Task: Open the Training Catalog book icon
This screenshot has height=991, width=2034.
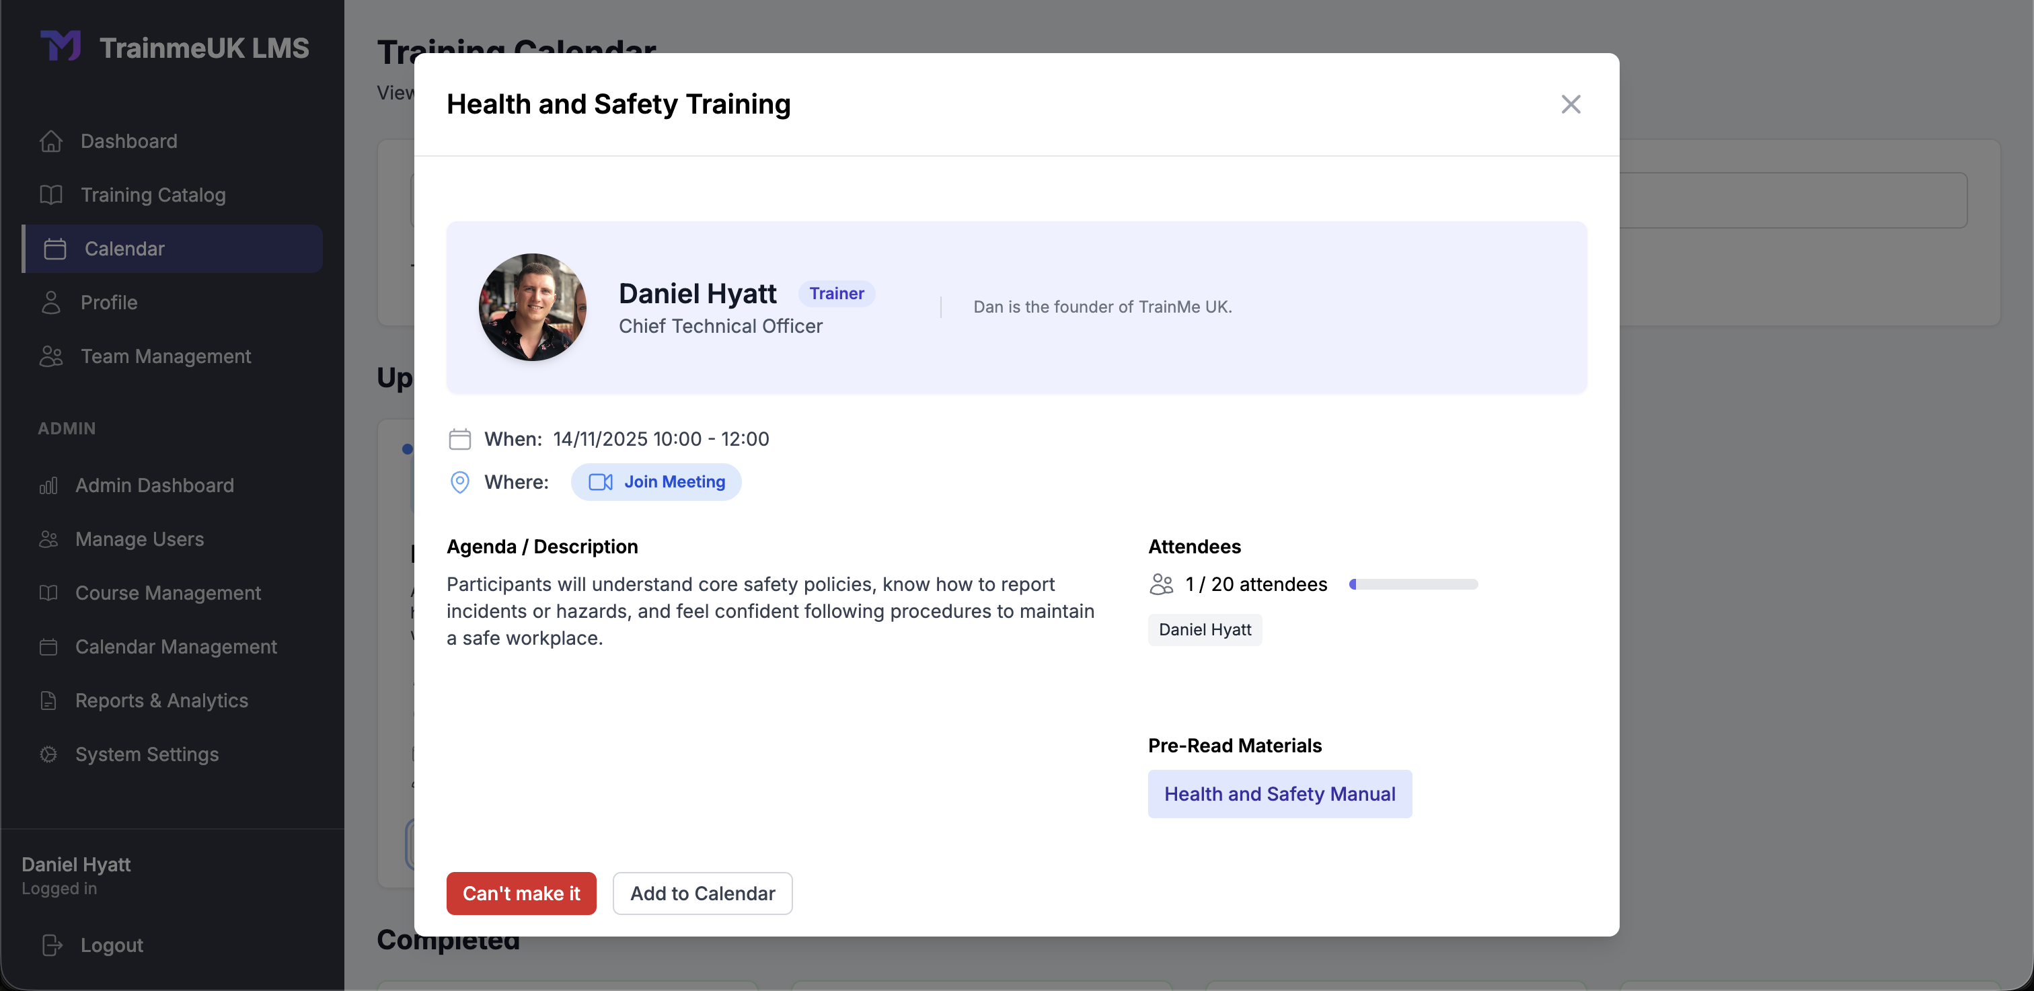Action: click(51, 194)
